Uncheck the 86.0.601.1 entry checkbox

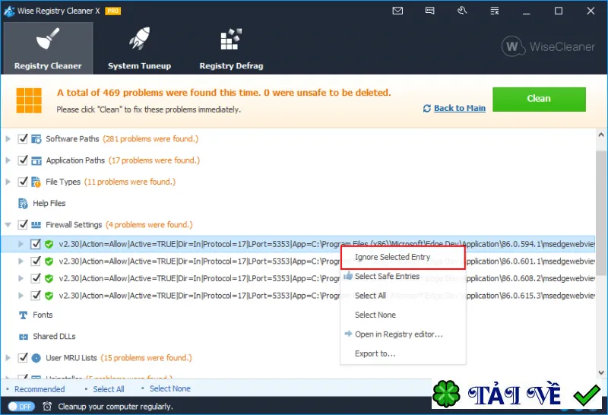coord(36,261)
